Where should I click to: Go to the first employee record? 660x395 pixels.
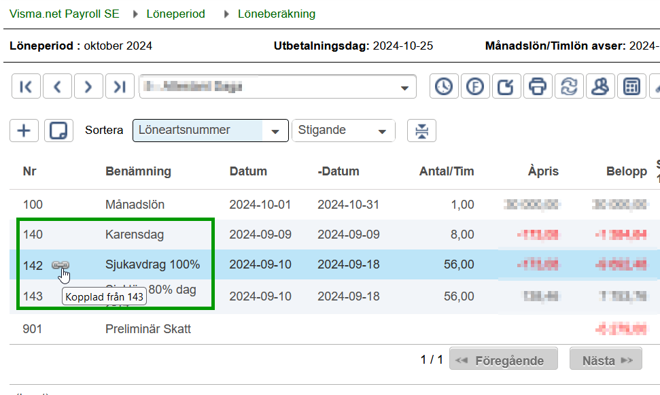26,87
